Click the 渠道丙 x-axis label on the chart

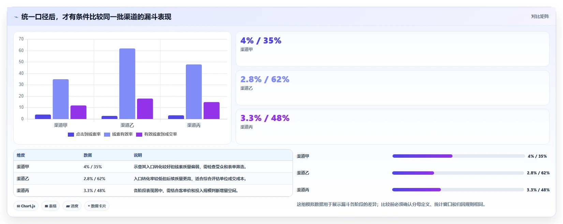pyautogui.click(x=194, y=125)
